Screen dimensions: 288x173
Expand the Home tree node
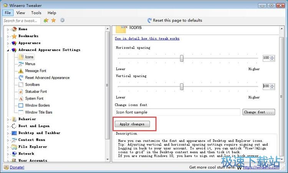pyautogui.click(x=8, y=30)
